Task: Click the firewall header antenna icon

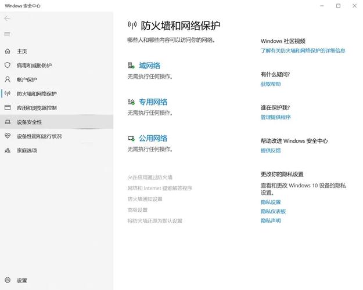Action: (132, 25)
